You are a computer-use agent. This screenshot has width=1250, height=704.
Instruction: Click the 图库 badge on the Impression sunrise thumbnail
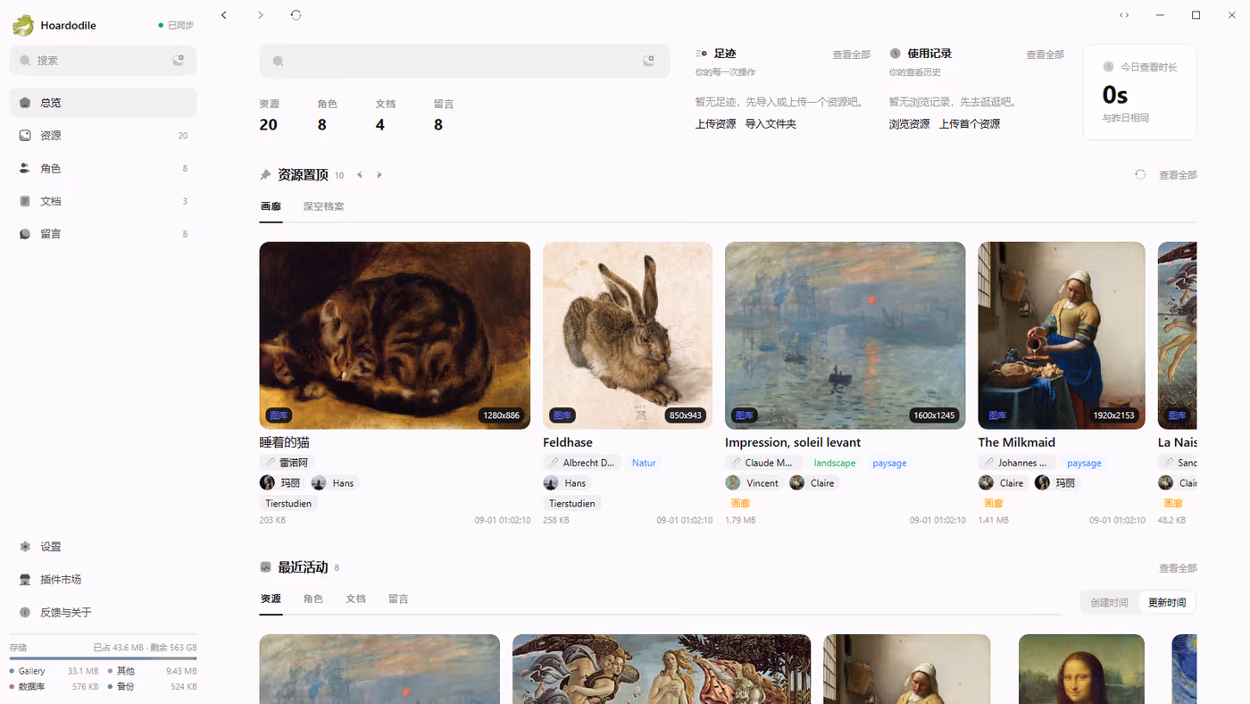pyautogui.click(x=745, y=415)
